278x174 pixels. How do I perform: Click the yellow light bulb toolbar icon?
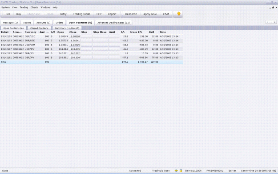(x=178, y=14)
